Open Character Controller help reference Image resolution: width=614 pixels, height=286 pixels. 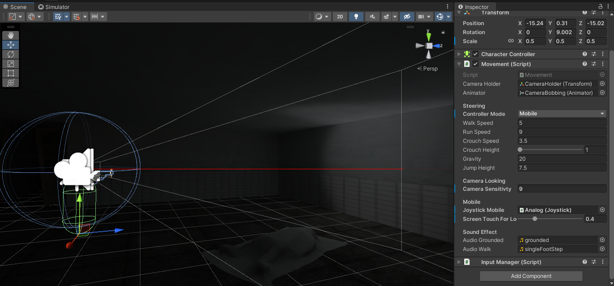tap(585, 54)
